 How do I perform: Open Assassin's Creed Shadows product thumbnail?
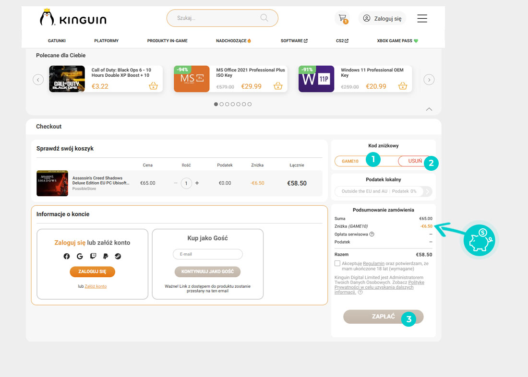tap(52, 183)
